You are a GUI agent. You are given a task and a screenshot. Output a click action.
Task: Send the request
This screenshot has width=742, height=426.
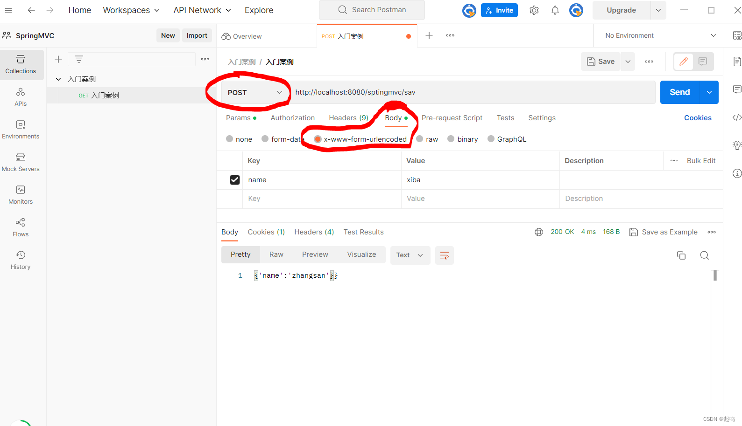coord(680,92)
